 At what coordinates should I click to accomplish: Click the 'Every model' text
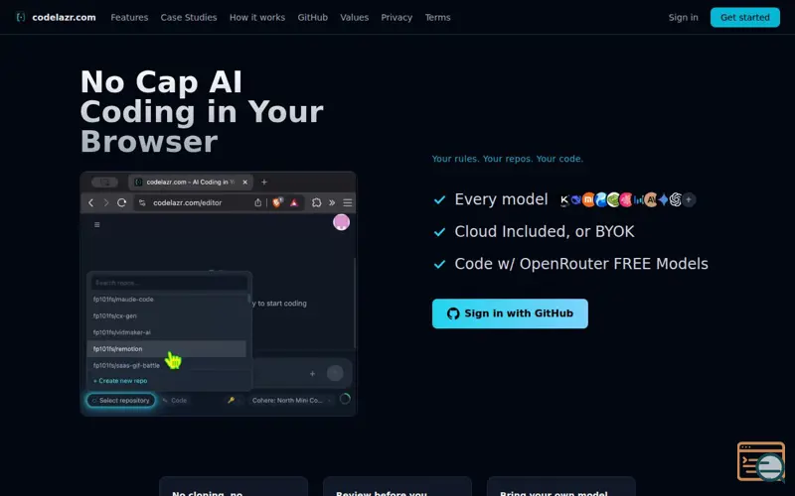click(x=501, y=199)
